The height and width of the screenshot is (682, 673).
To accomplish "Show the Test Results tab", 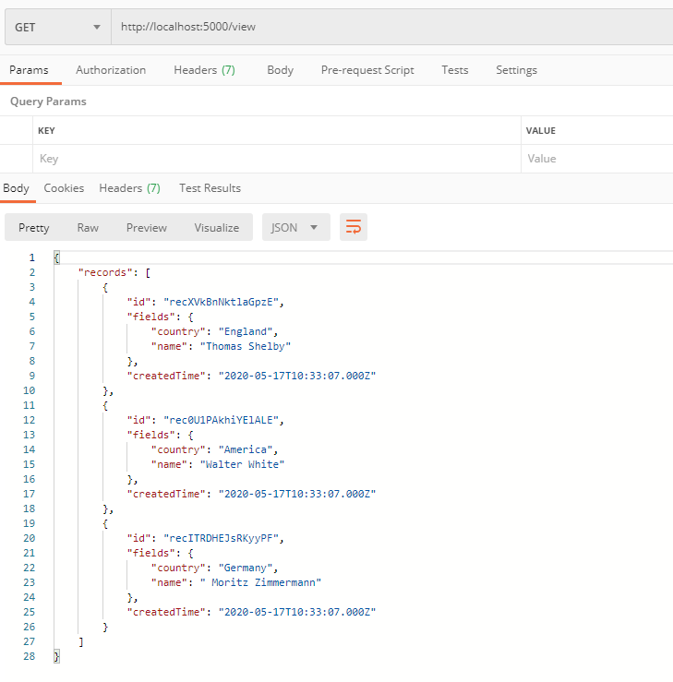I will pos(210,188).
